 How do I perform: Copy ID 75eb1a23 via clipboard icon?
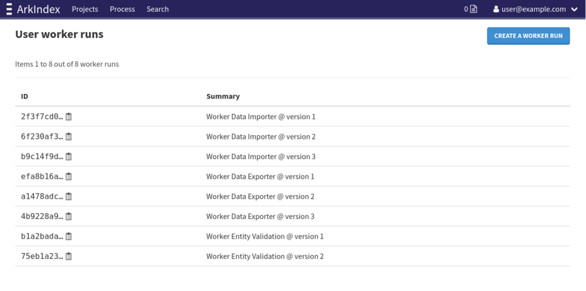[69, 256]
